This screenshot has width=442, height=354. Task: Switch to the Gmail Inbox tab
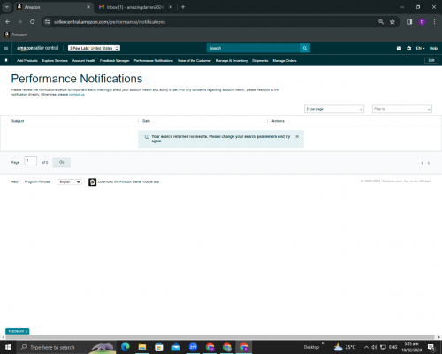[x=135, y=7]
